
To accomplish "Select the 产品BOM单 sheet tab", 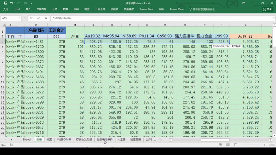I will coord(64,139).
